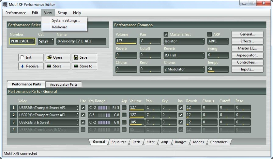
Task: Open the part 3 Tb Sweet voice selector
Action: [49, 123]
